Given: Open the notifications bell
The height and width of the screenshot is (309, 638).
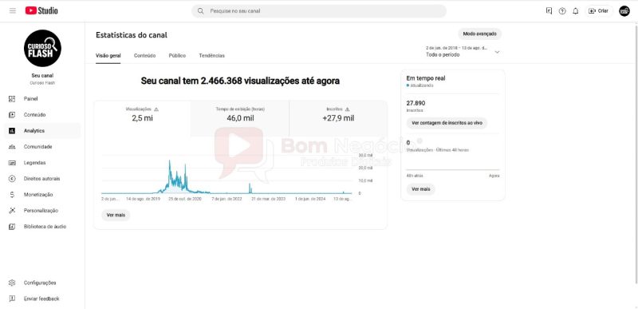Looking at the screenshot, I should pos(575,11).
